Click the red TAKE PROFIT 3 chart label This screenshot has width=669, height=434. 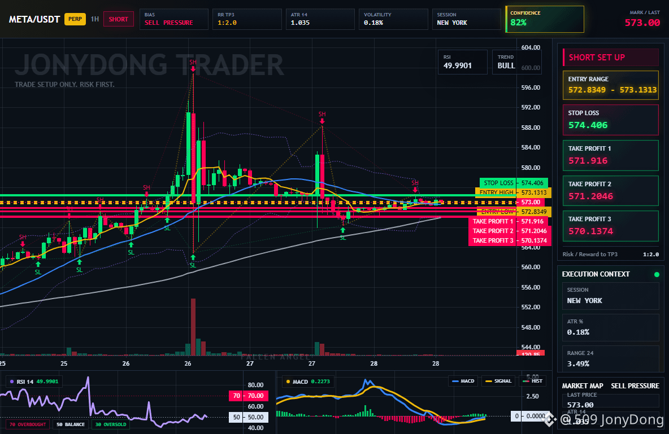(x=510, y=240)
